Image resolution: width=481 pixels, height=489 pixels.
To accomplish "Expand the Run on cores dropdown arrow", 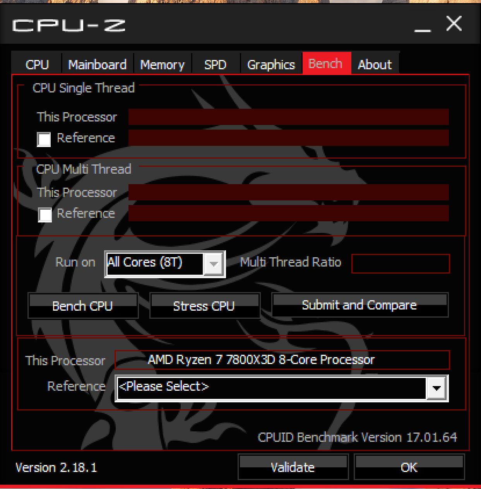I will coord(214,264).
